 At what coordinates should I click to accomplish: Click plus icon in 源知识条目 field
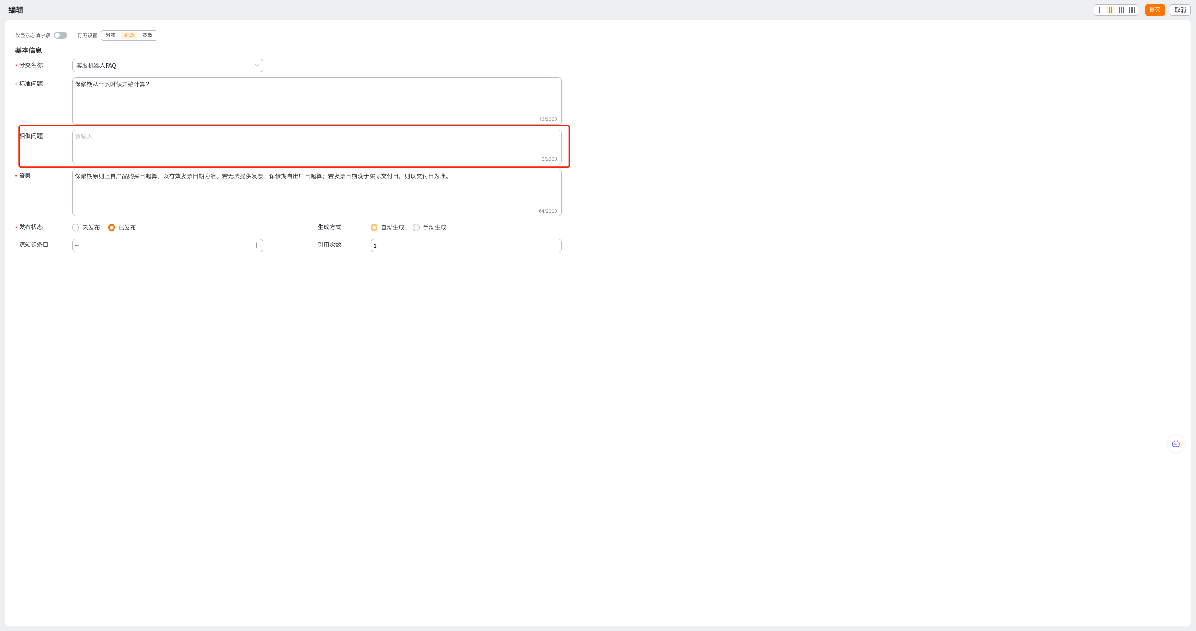coord(256,245)
